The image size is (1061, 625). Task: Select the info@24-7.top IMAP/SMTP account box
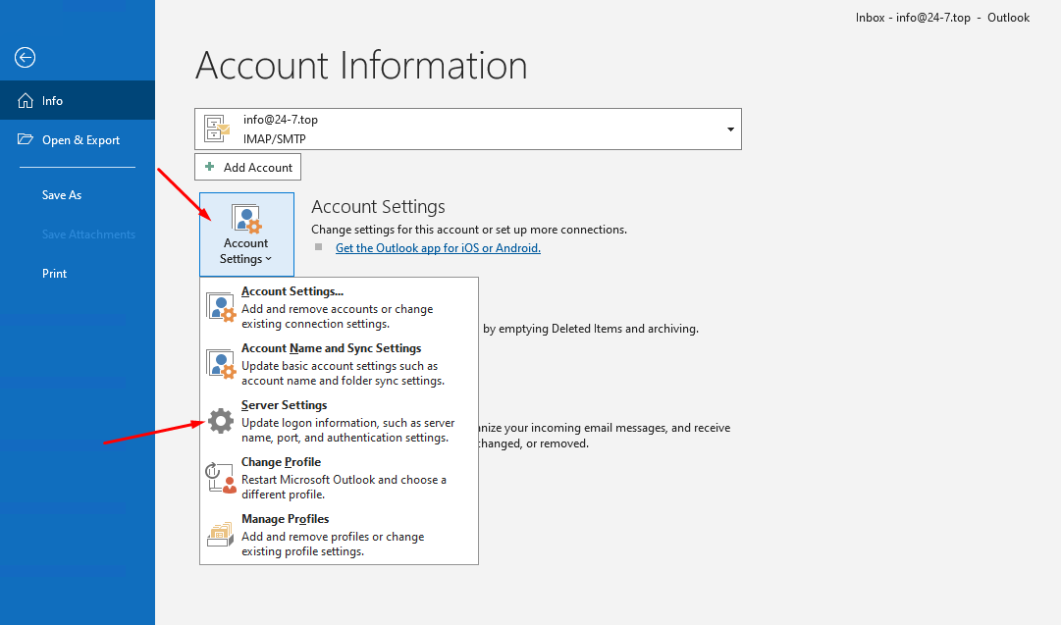(x=467, y=129)
